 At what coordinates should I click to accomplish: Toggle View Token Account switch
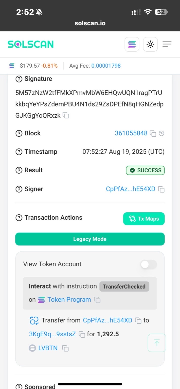(149, 264)
